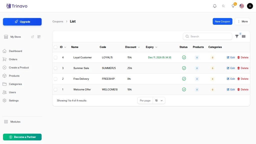This screenshot has height=144, width=256.
Task: Click the New Coupon button
Action: pos(222,21)
